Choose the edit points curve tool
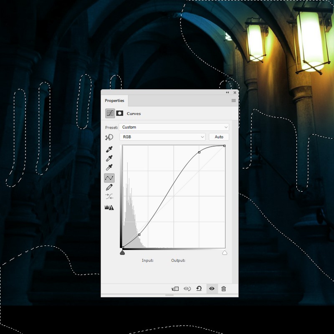 point(109,178)
